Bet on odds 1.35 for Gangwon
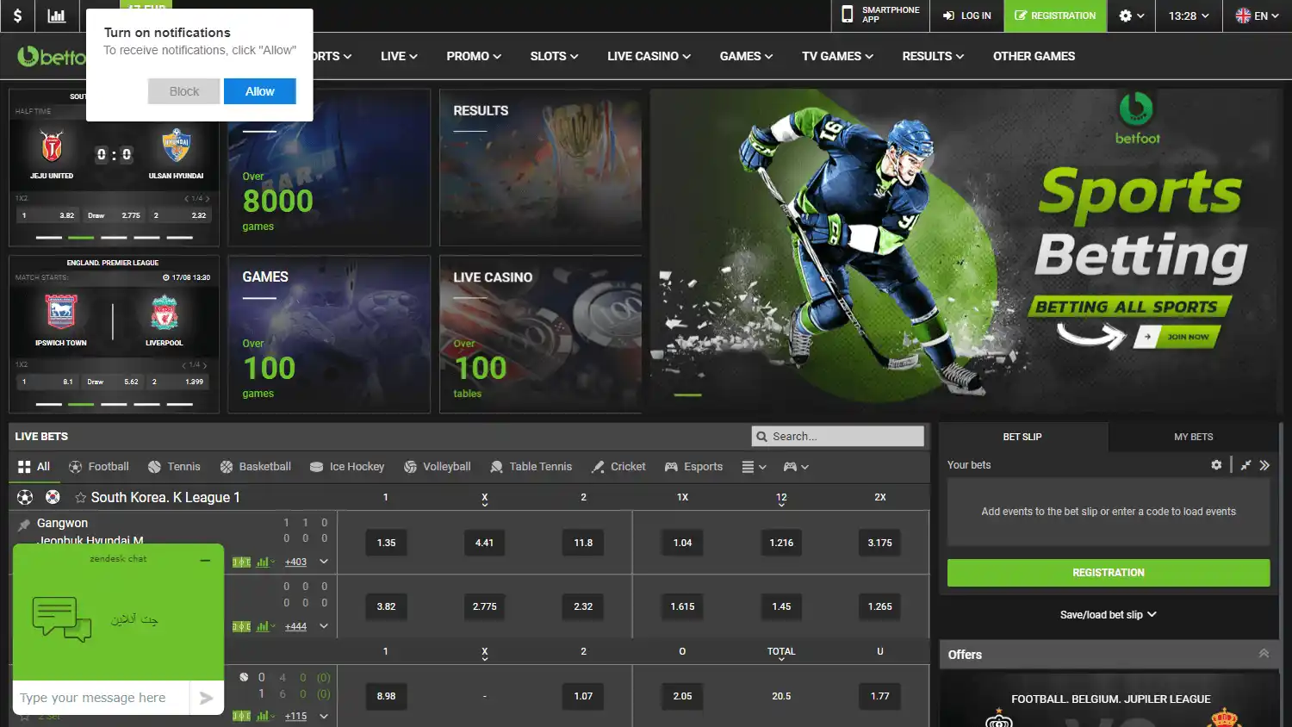 point(386,543)
